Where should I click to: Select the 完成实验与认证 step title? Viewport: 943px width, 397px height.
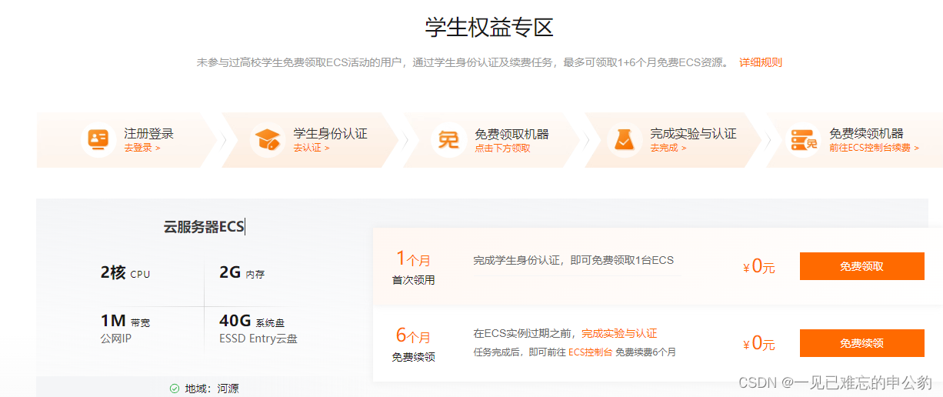tap(694, 133)
